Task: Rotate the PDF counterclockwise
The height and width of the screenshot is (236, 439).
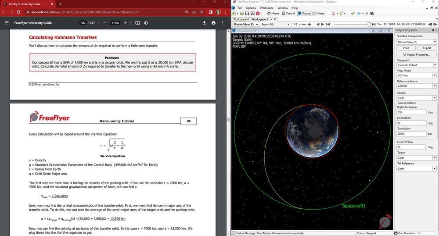Action: (x=146, y=23)
